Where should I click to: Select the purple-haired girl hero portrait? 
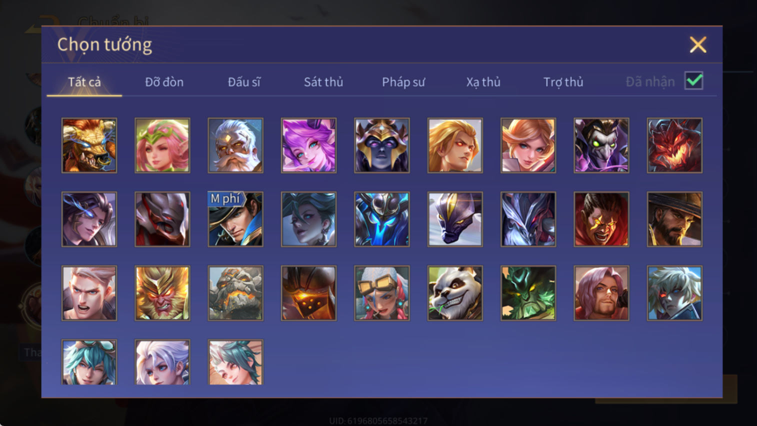(x=308, y=145)
